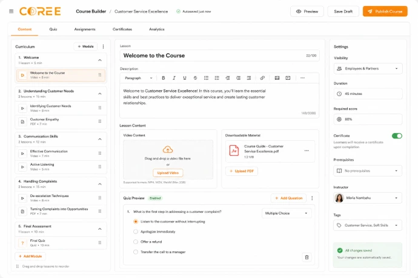Click cloud upload icon in video area

coord(168,149)
